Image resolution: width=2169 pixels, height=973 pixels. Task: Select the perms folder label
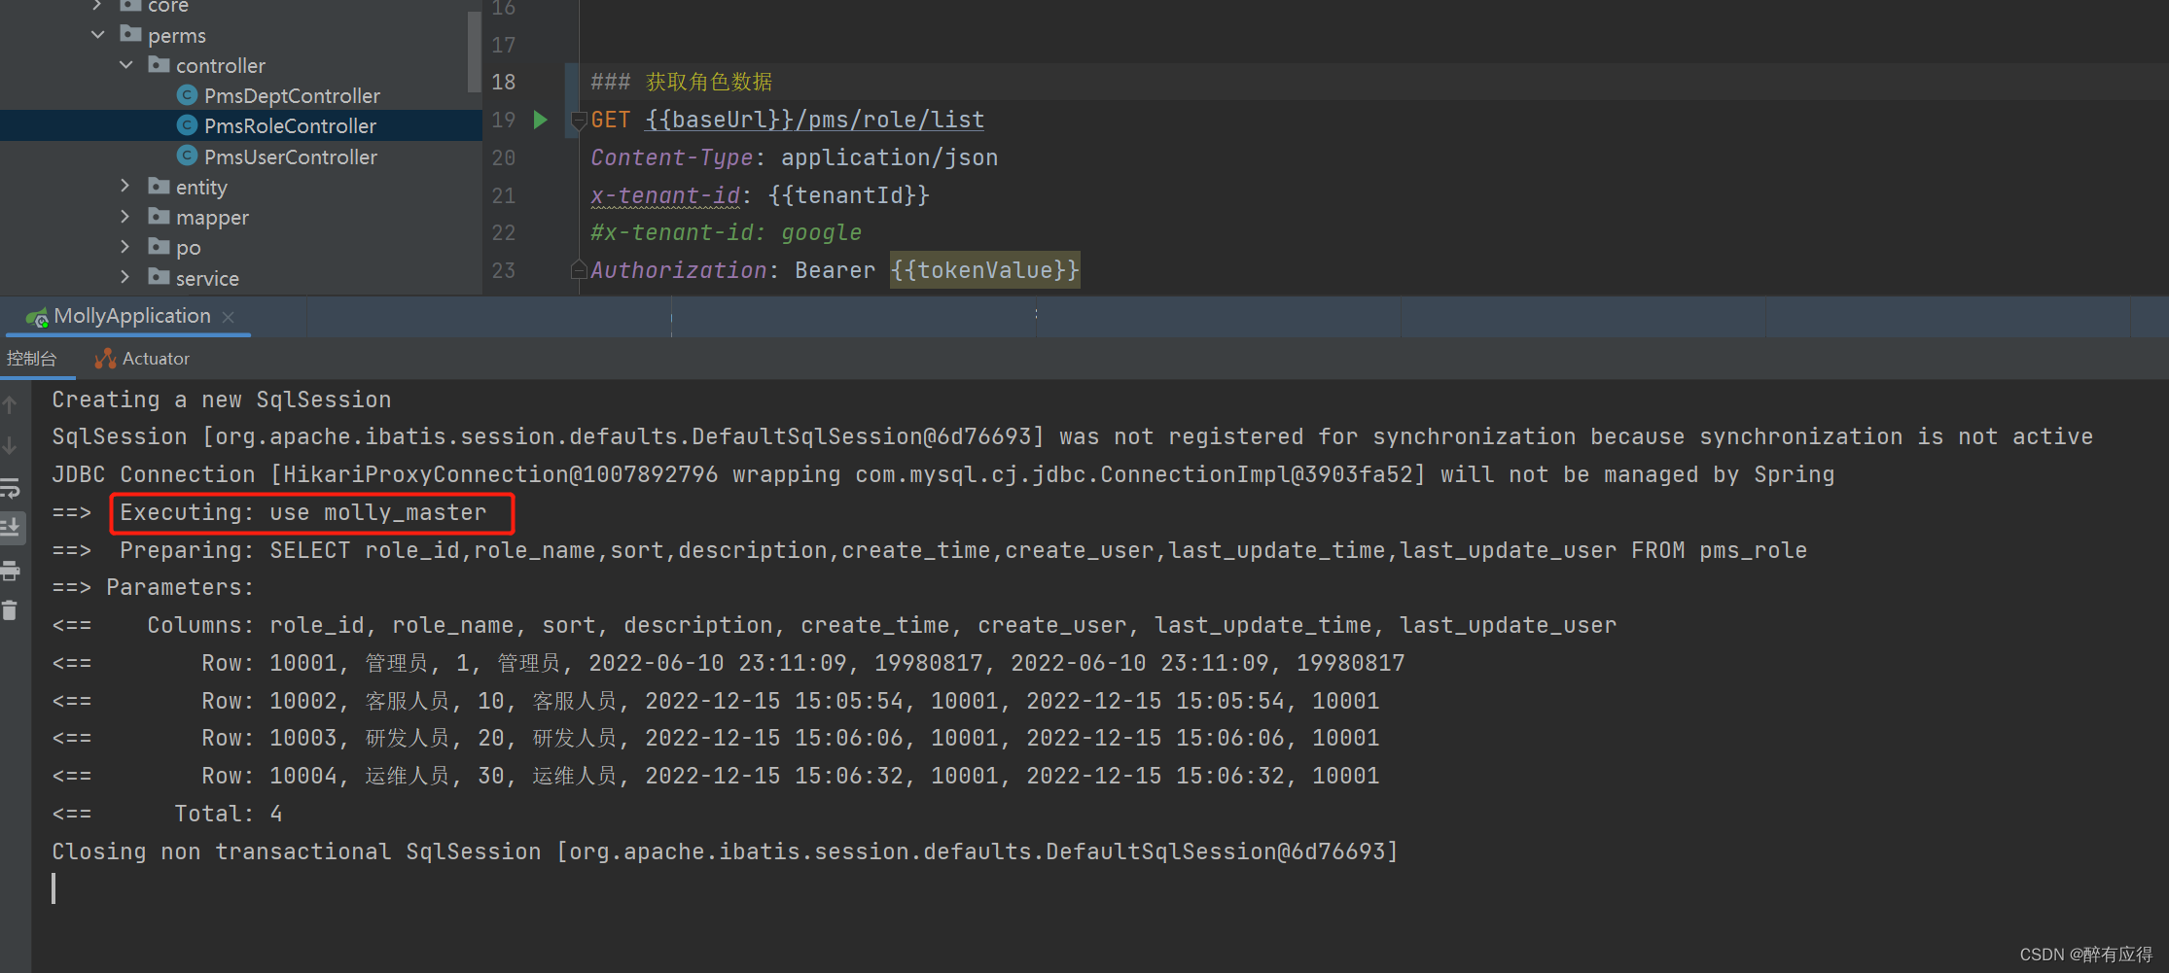177,36
